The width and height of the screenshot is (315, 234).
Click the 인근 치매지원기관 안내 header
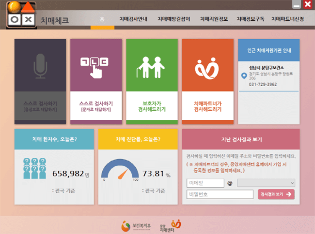[269, 50]
